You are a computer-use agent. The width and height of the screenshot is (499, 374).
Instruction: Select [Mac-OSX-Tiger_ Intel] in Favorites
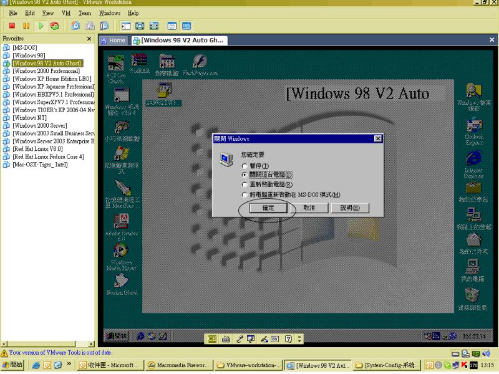pos(40,165)
